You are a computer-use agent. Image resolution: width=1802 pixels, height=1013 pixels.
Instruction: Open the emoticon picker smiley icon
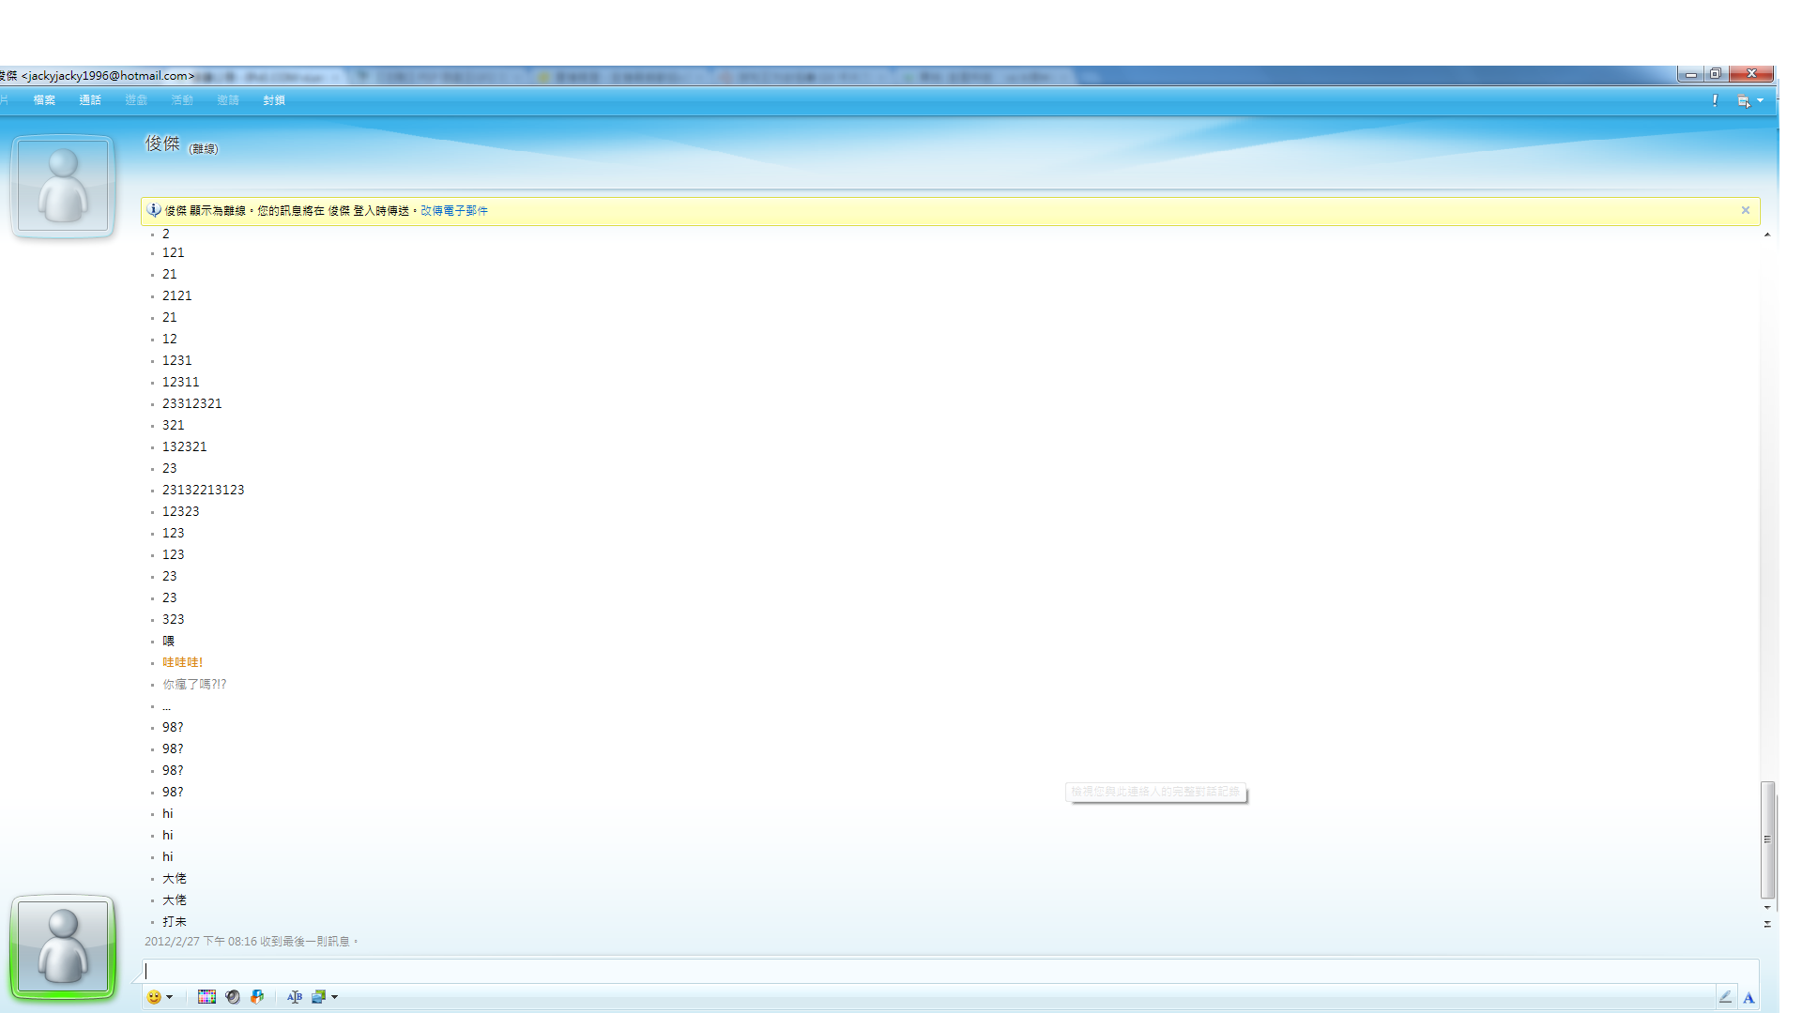[x=154, y=997]
